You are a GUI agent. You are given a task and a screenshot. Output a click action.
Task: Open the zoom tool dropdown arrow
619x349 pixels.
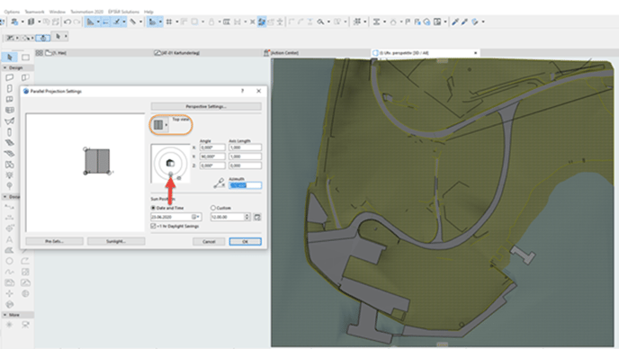(x=328, y=22)
